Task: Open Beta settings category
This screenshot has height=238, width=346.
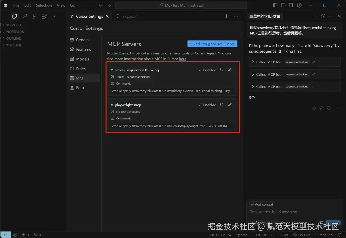Action: (x=84, y=87)
